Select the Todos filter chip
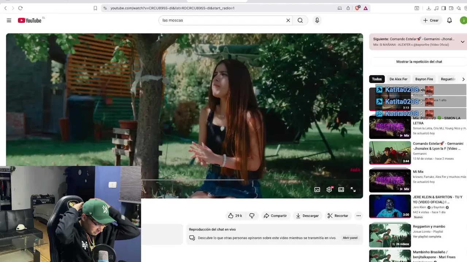This screenshot has width=467, height=262. pos(377,79)
